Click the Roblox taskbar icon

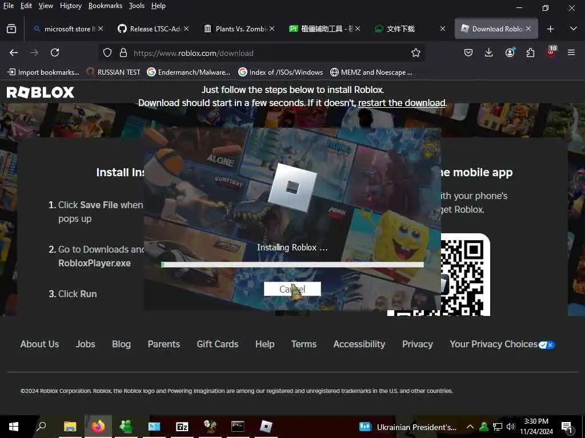click(266, 426)
